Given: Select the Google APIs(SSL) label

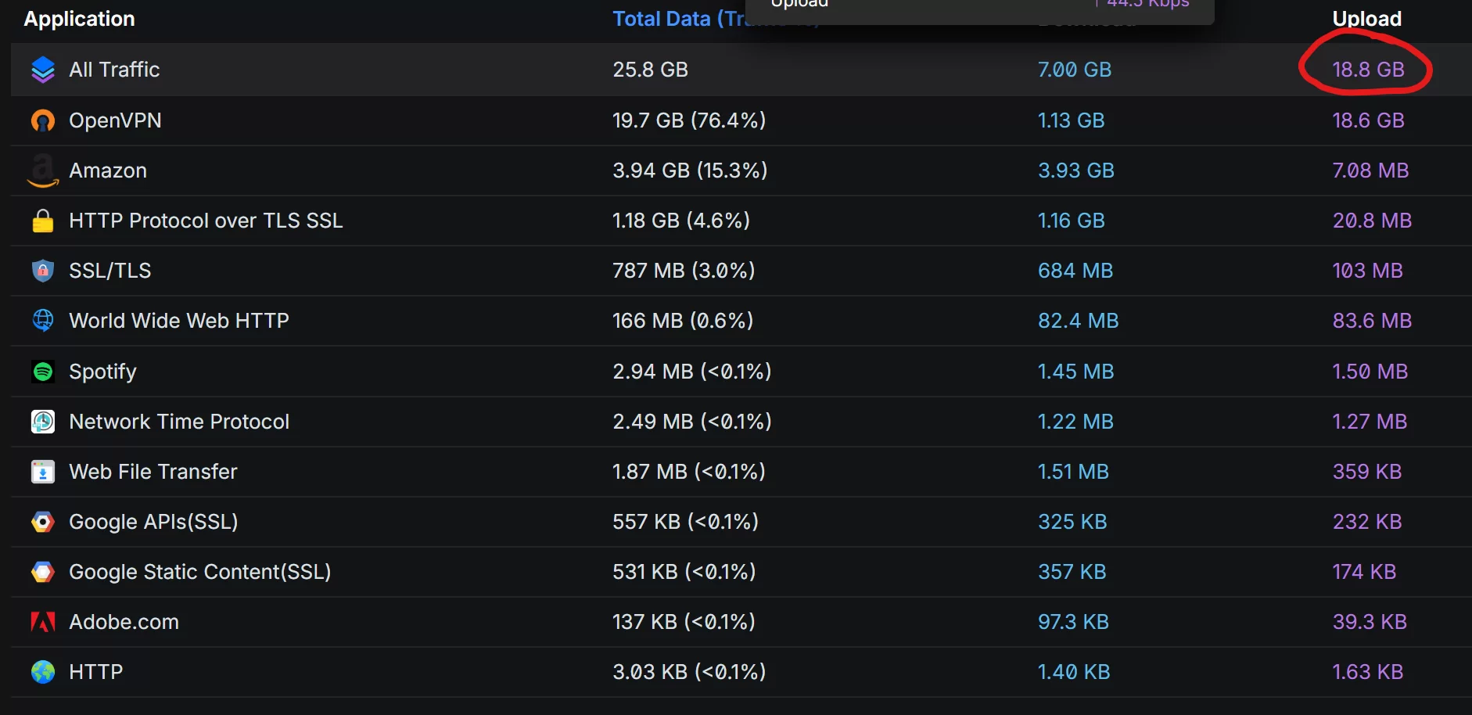Looking at the screenshot, I should pos(153,522).
